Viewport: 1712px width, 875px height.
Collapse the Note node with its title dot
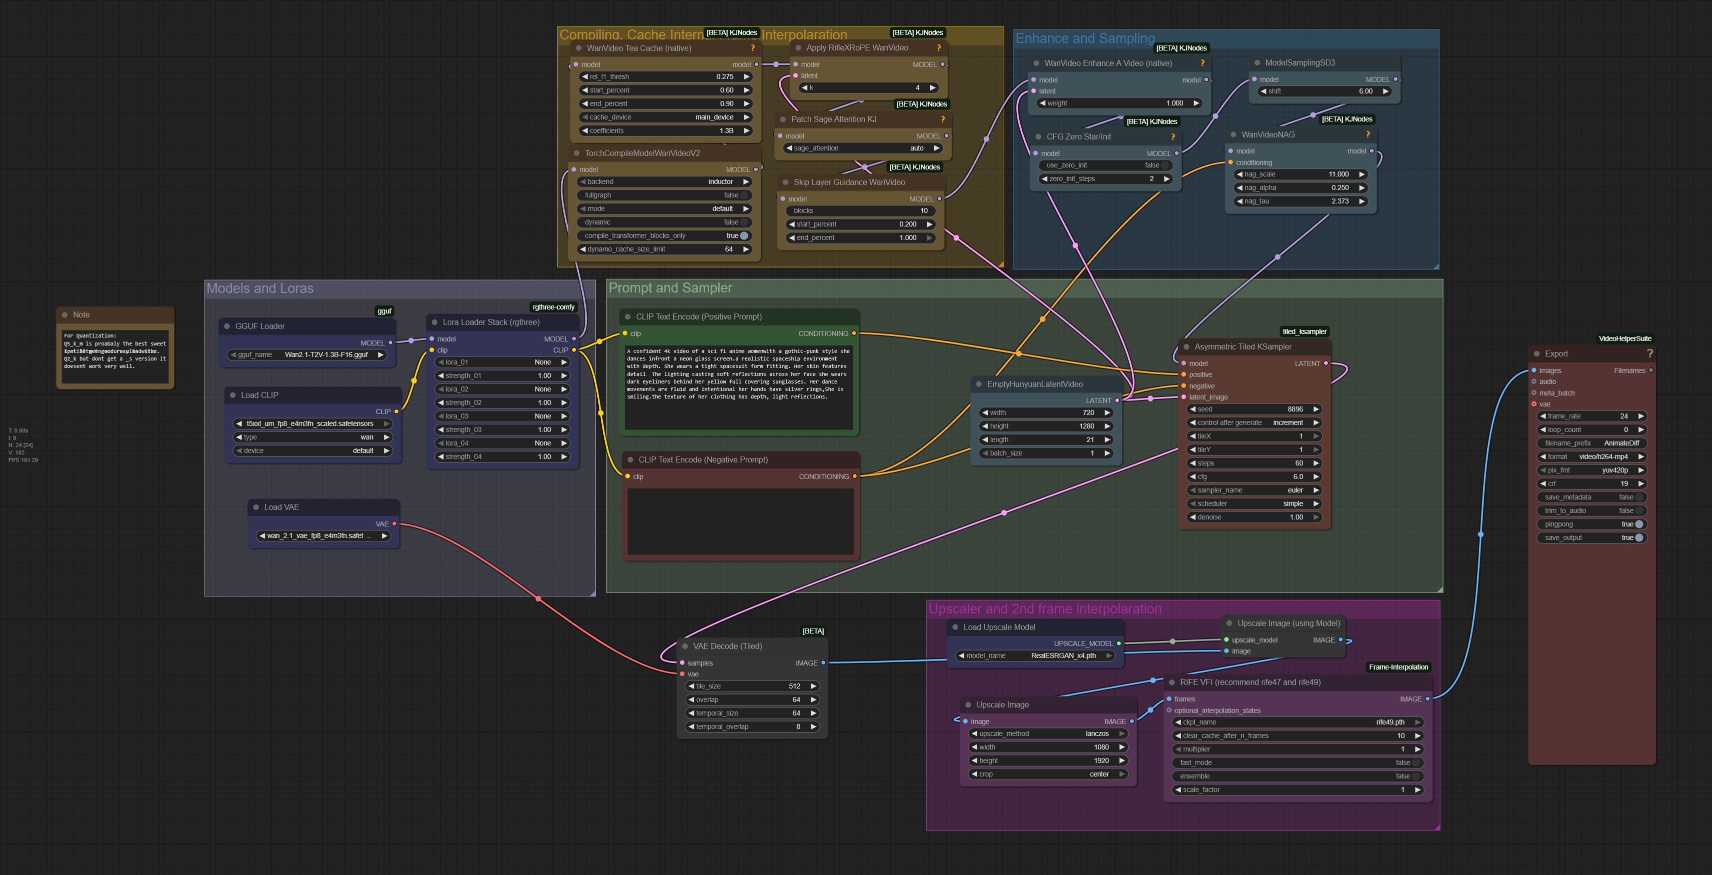pyautogui.click(x=65, y=315)
